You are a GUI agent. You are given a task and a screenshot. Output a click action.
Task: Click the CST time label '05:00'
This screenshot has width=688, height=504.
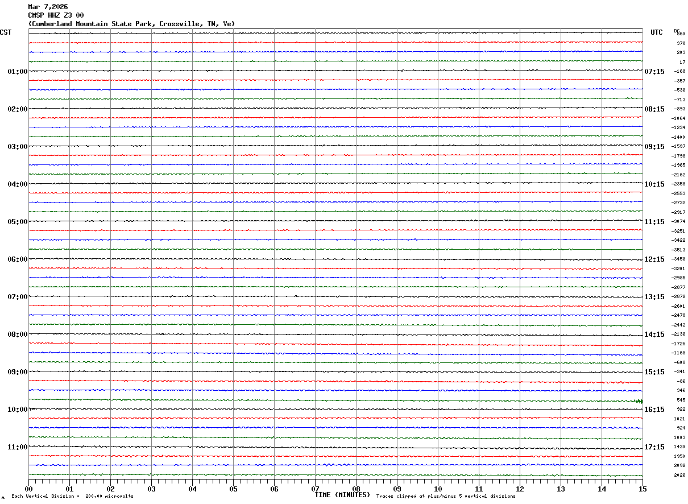(x=17, y=222)
